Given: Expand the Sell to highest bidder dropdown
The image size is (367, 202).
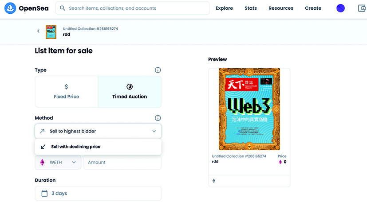Looking at the screenshot, I should coord(98,131).
